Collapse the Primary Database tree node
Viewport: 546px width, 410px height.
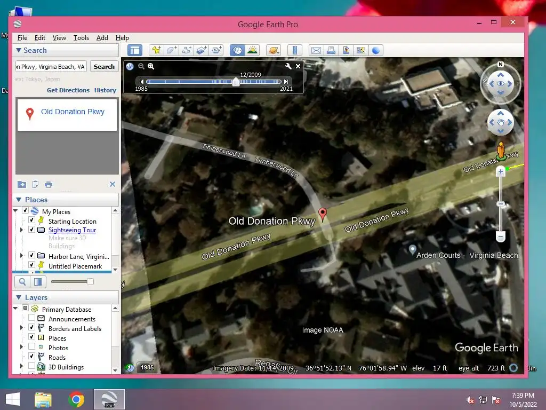click(x=15, y=309)
